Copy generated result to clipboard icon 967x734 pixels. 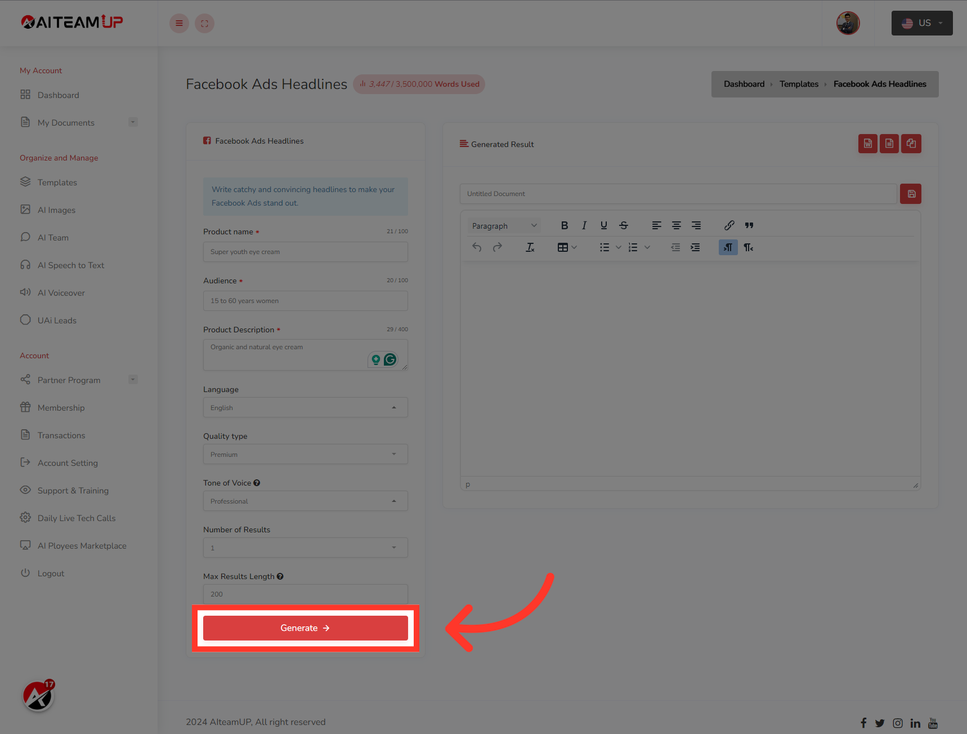coord(911,144)
